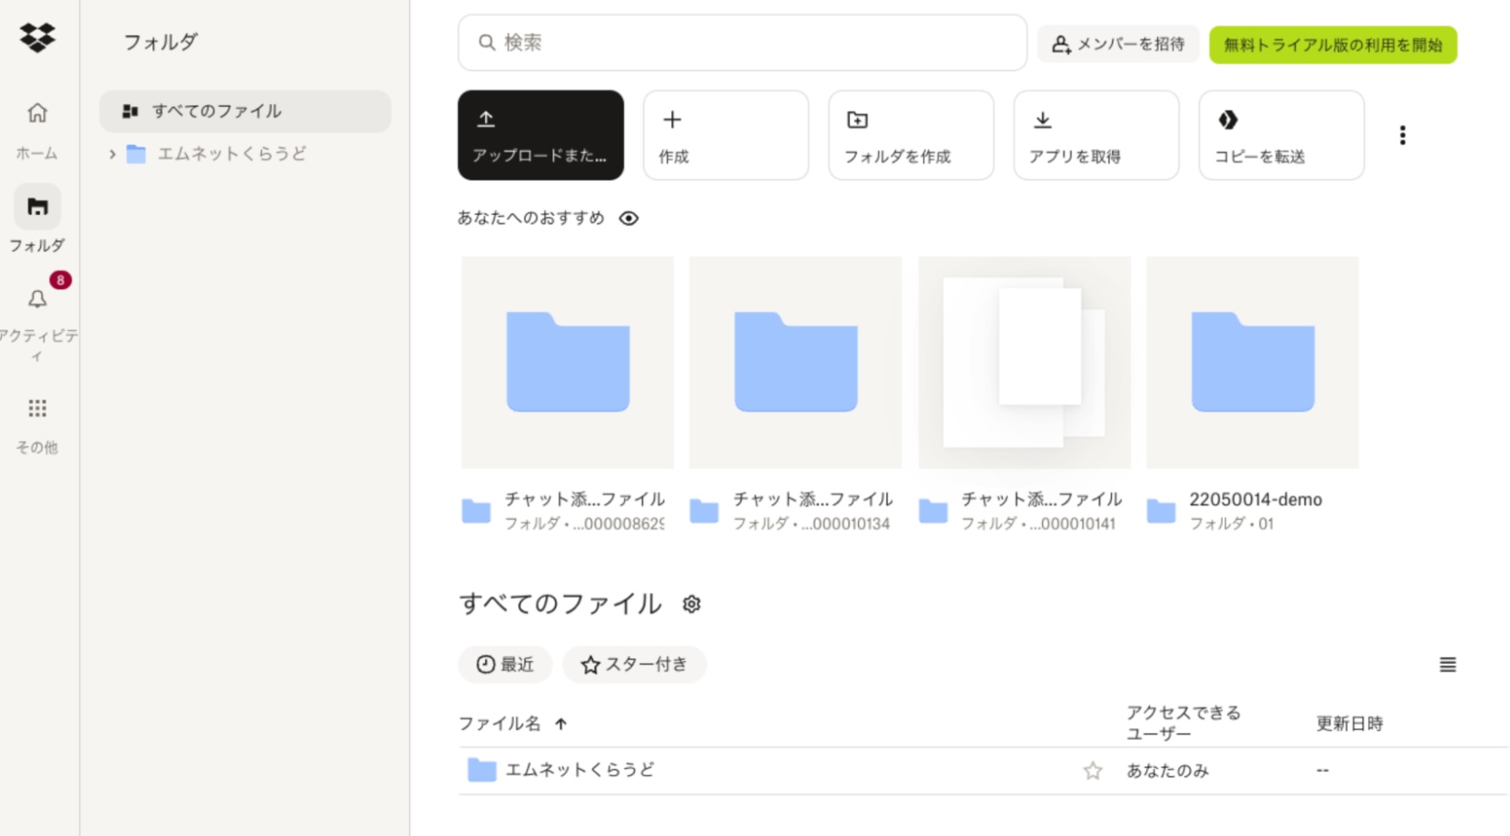Screen dimensions: 1510x836
Task: Click the メンバーを招待 button
Action: [x=1117, y=44]
